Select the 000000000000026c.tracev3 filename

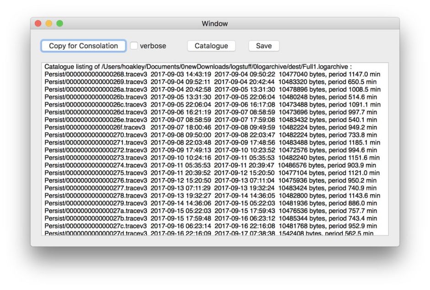pos(96,104)
